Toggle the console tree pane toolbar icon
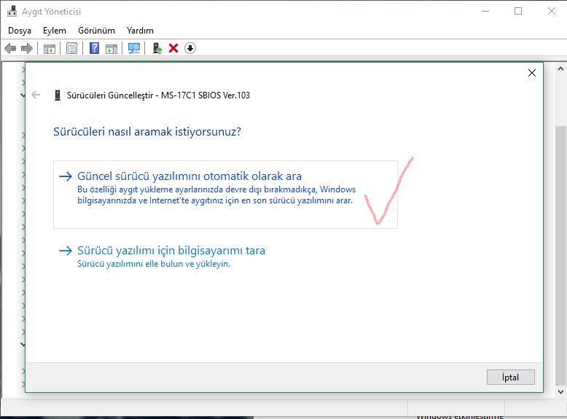 pos(49,48)
